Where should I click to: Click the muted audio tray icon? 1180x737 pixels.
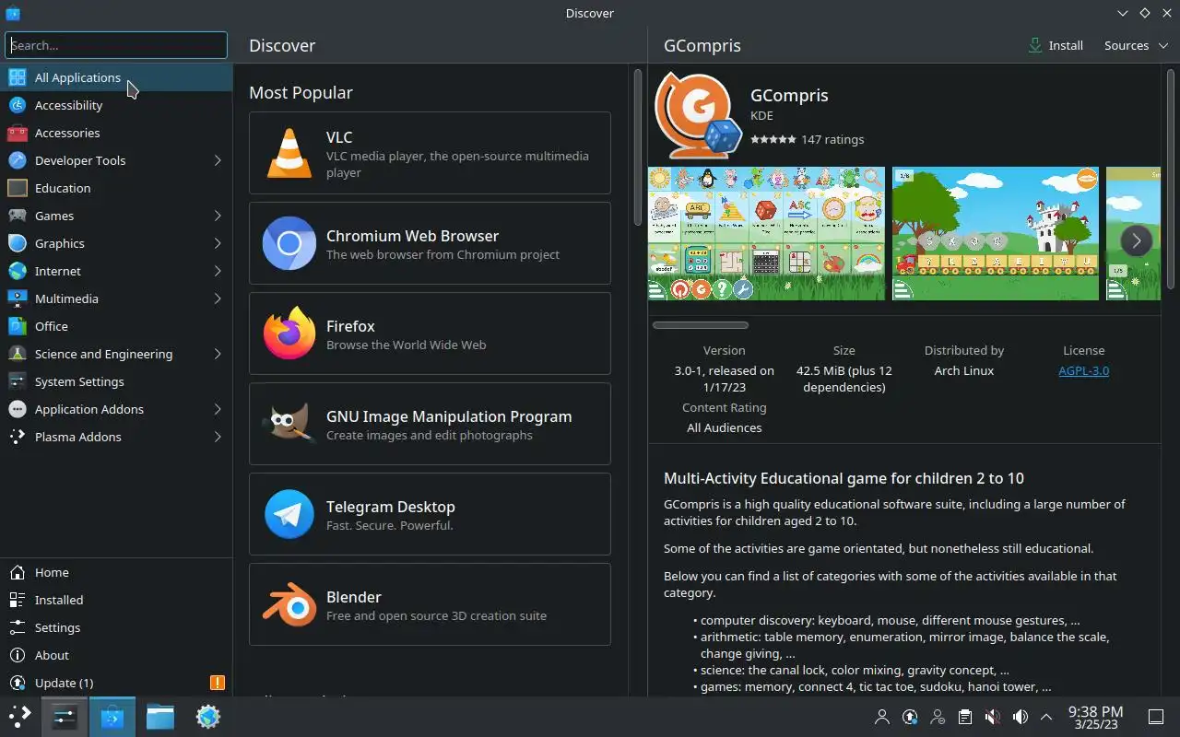(x=993, y=717)
